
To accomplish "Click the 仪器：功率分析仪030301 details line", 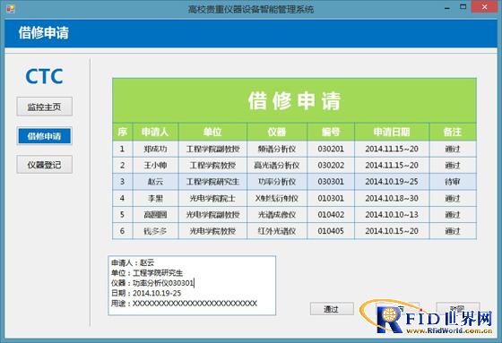I will point(152,283).
